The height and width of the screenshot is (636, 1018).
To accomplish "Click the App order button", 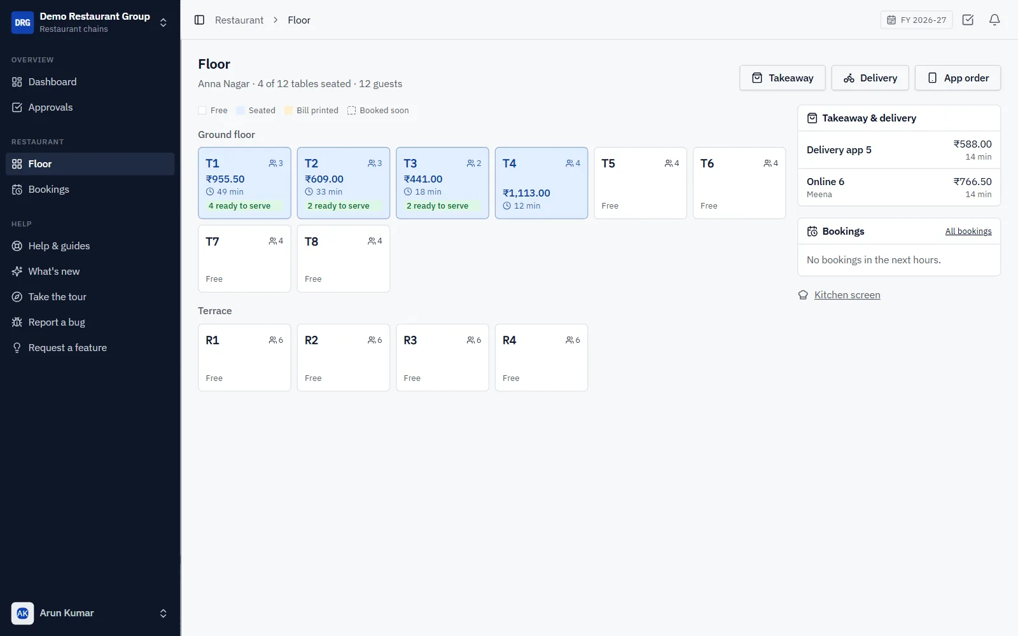I will [x=958, y=78].
